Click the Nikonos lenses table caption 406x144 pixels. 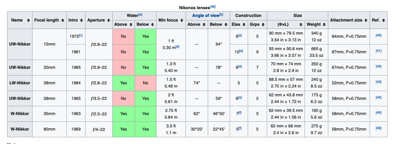tap(197, 7)
